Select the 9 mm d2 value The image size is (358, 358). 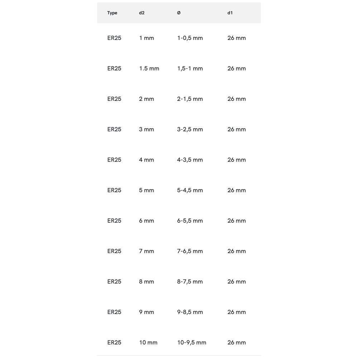pyautogui.click(x=146, y=312)
